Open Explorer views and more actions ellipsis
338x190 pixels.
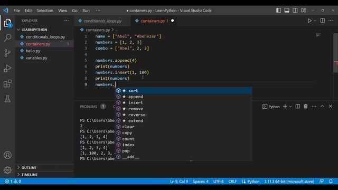[67, 21]
